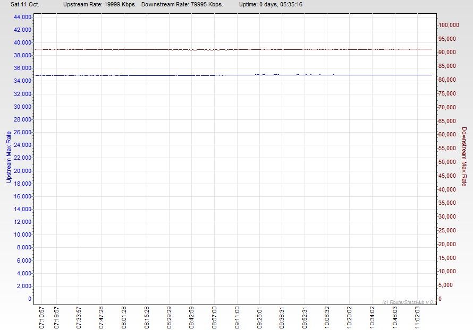Click the 44,000 upstream axis label
Image resolution: width=473 pixels, height=330 pixels.
[22, 17]
